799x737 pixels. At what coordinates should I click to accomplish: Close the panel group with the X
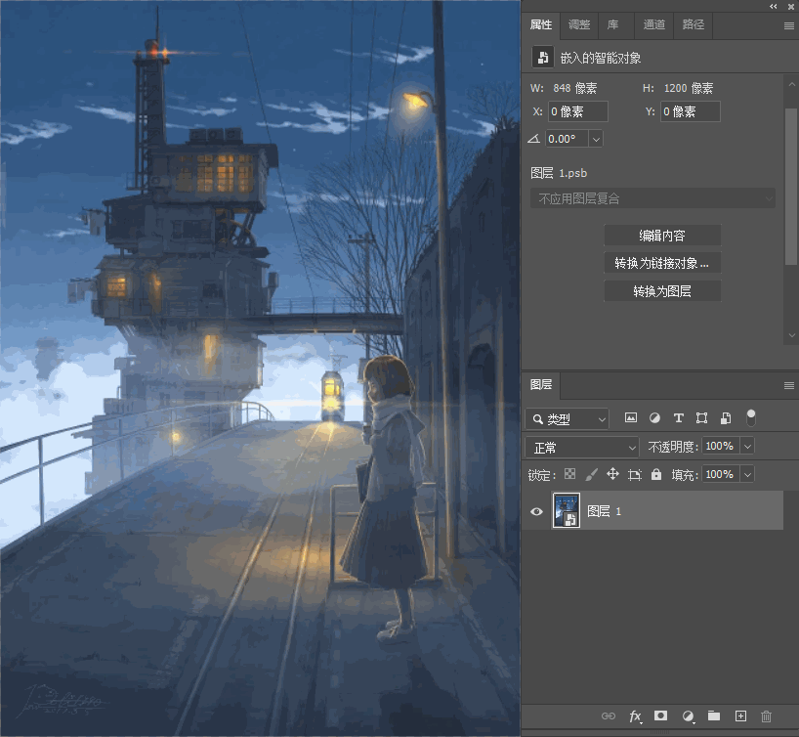point(790,6)
